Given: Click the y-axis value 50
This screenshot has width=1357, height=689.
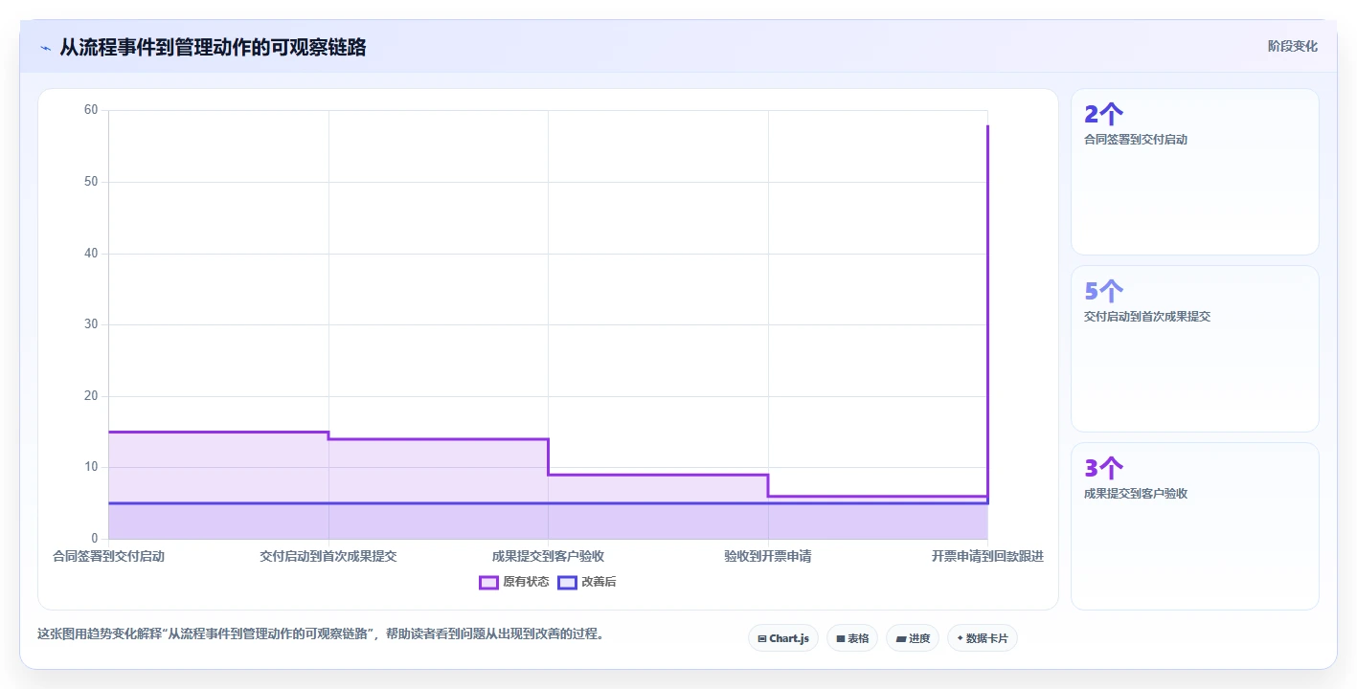Looking at the screenshot, I should 91,182.
